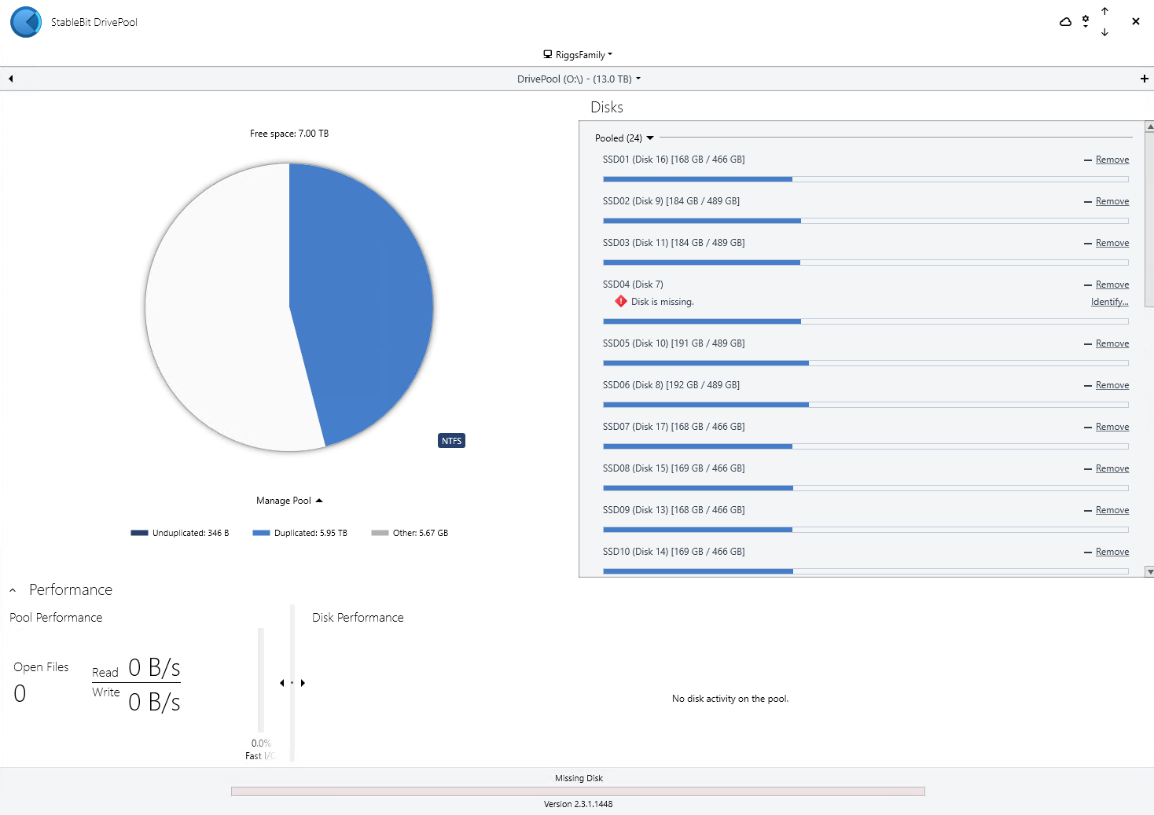Remove disk SSD03 from the pool
The width and height of the screenshot is (1154, 815).
(x=1112, y=243)
